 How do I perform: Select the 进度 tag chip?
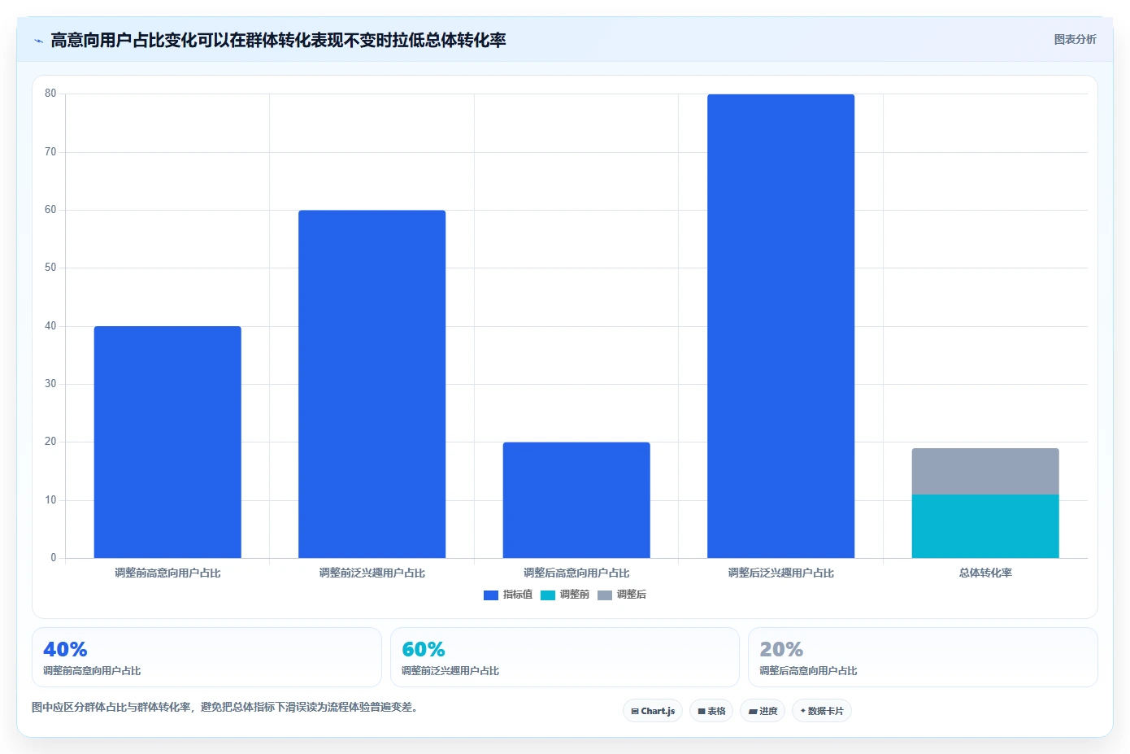point(763,711)
